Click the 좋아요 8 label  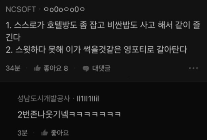tap(56, 68)
